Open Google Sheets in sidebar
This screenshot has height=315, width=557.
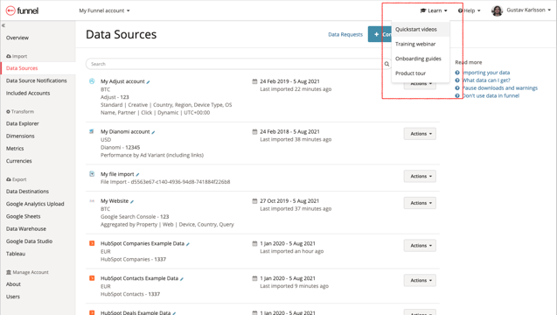[x=23, y=216]
